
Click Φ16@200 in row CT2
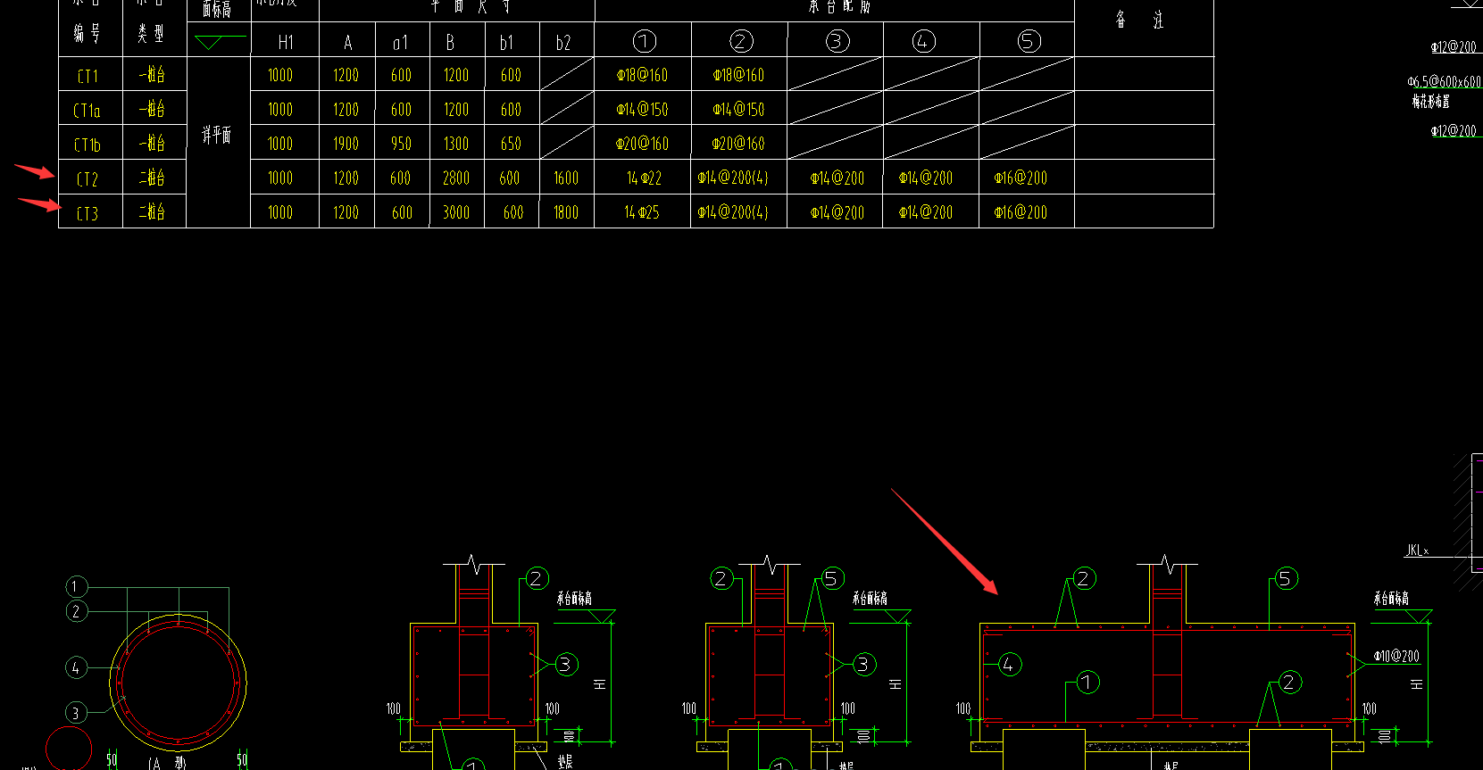(1021, 178)
